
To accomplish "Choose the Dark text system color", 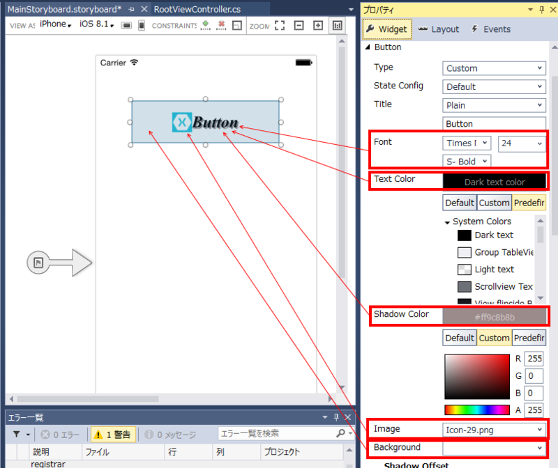I will point(485,235).
